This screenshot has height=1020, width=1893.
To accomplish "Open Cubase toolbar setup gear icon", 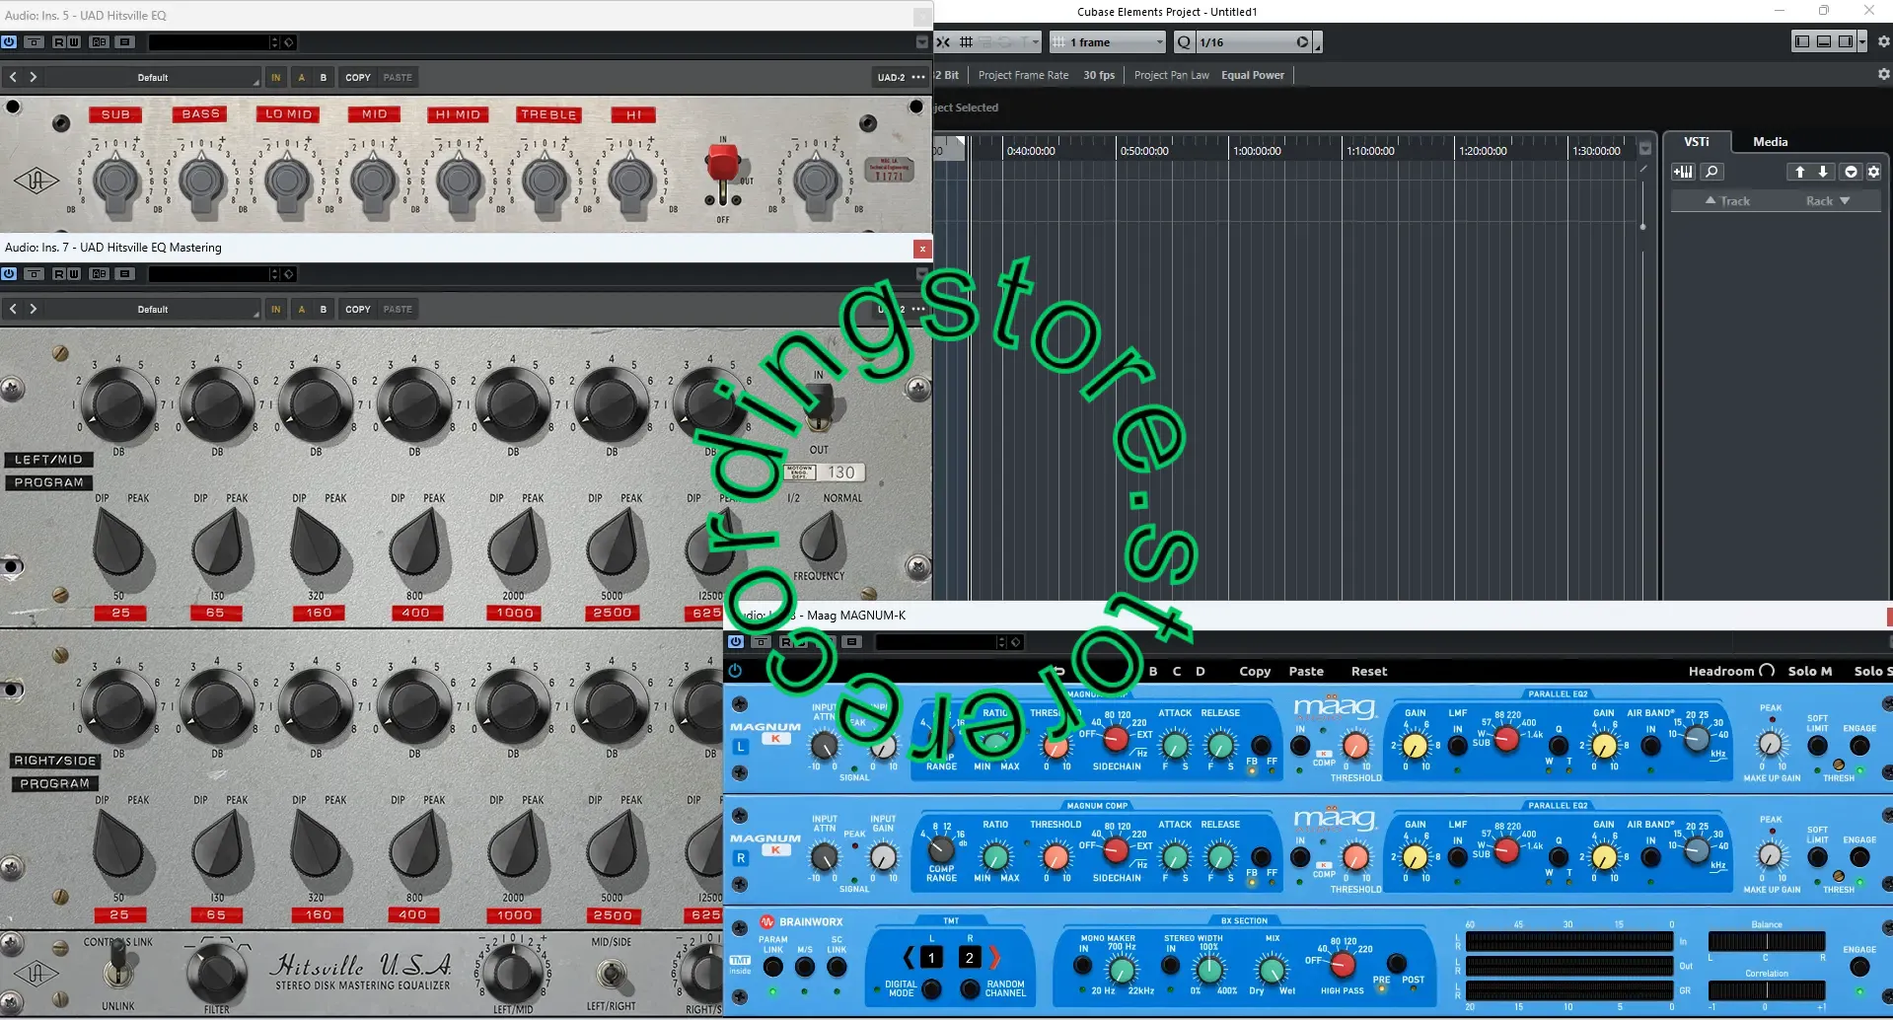I will point(1884,41).
